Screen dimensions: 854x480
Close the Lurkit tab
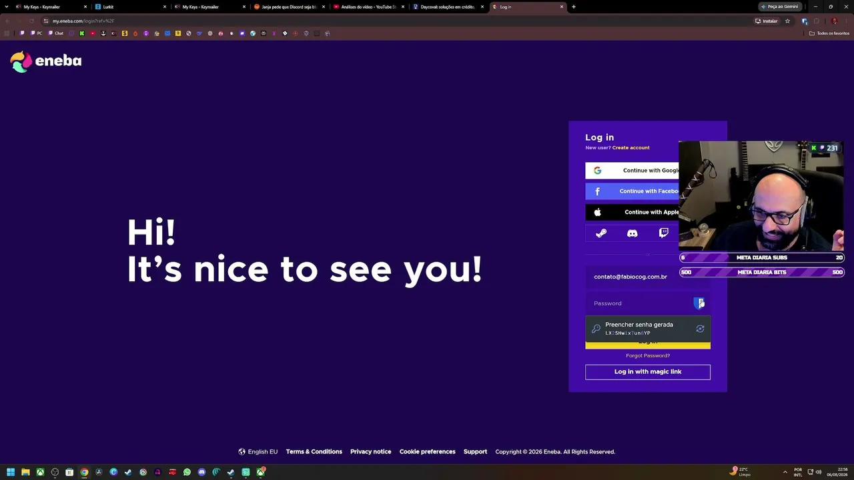(165, 7)
